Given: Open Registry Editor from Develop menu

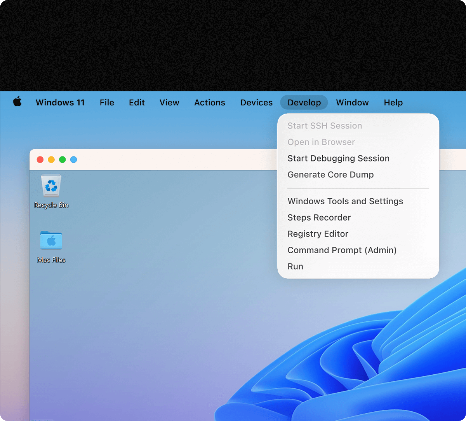Looking at the screenshot, I should click(x=318, y=234).
